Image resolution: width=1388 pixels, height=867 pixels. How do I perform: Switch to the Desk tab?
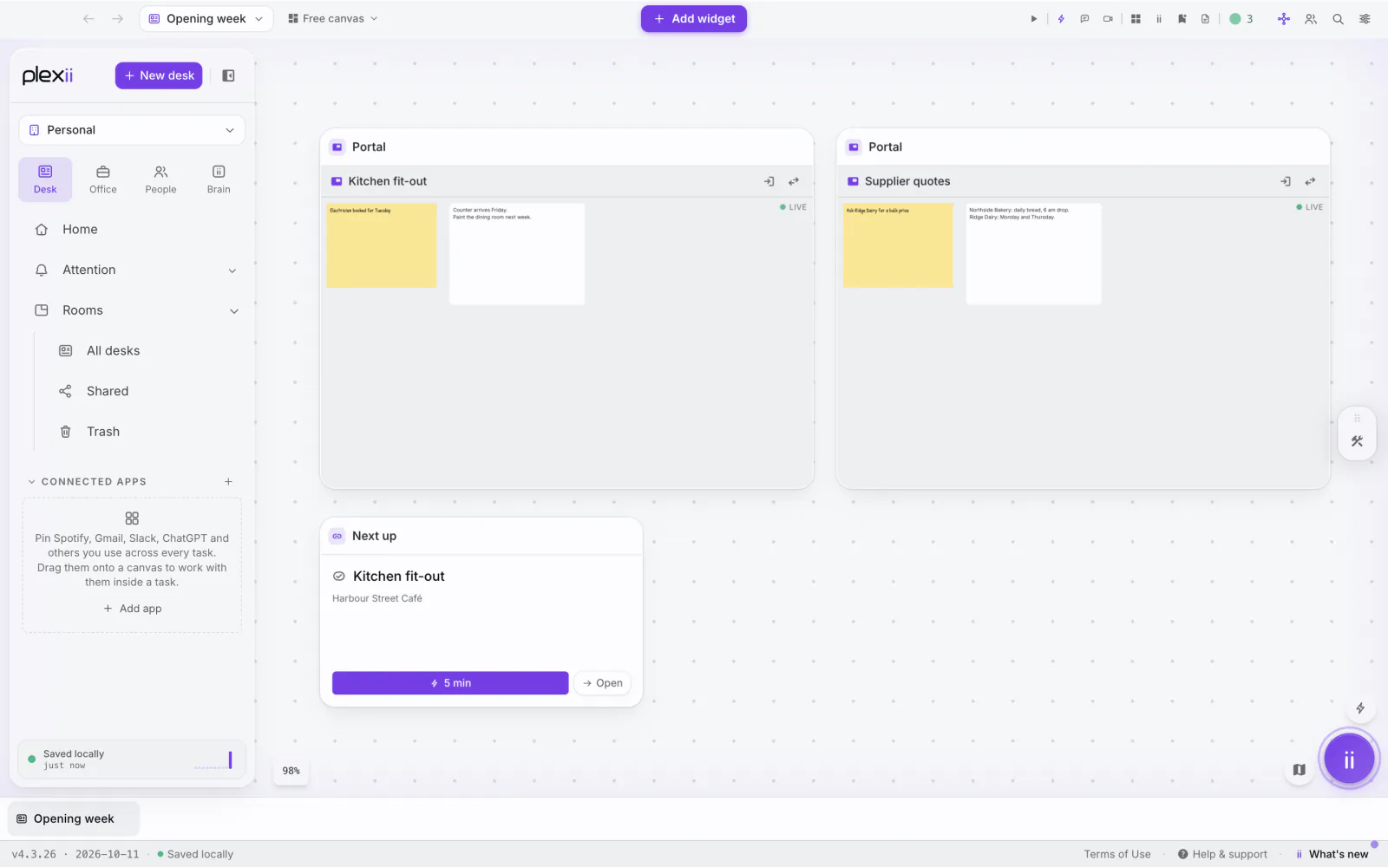tap(45, 179)
